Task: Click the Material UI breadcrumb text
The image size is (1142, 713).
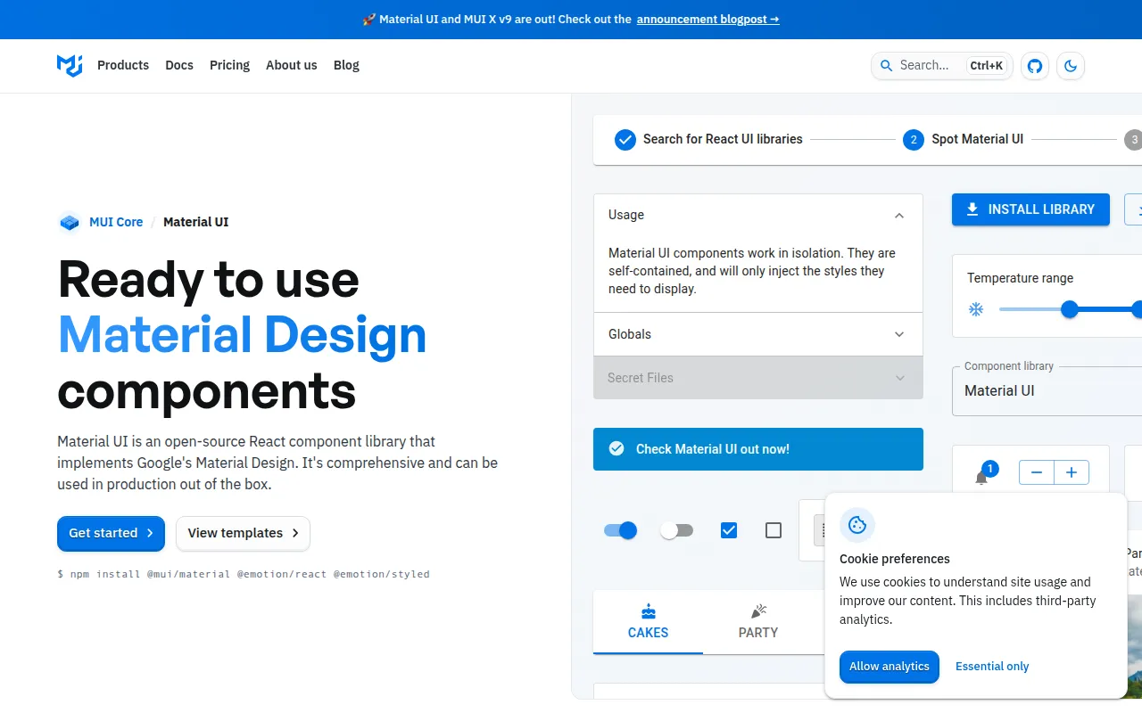Action: [x=195, y=222]
